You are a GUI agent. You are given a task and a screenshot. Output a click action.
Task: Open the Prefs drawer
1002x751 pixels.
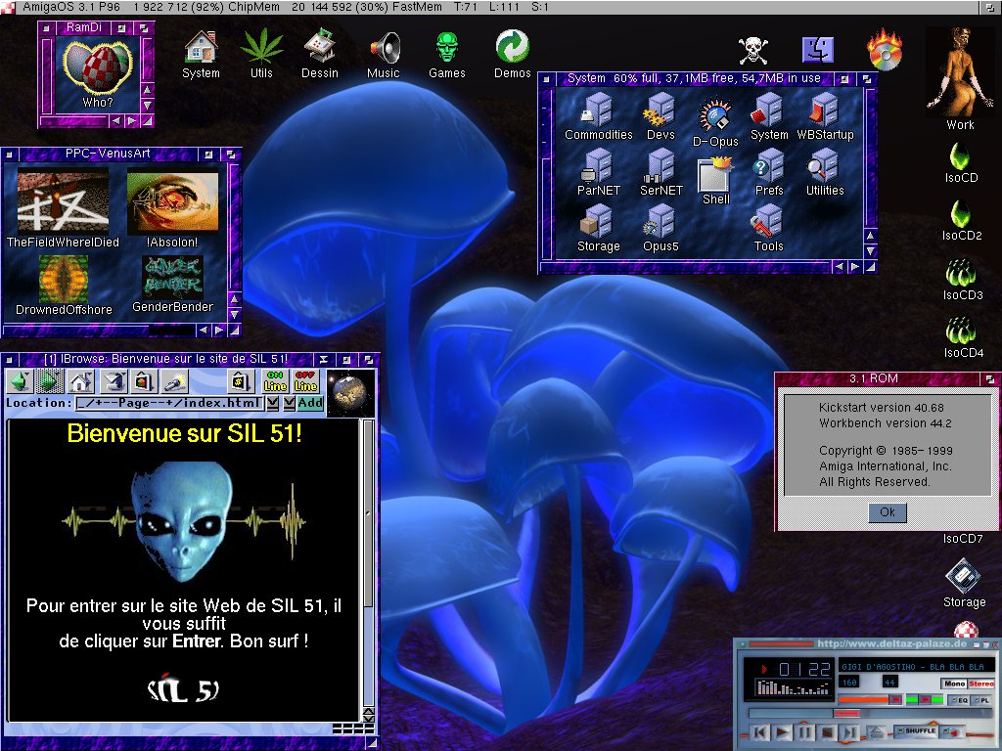(x=769, y=171)
